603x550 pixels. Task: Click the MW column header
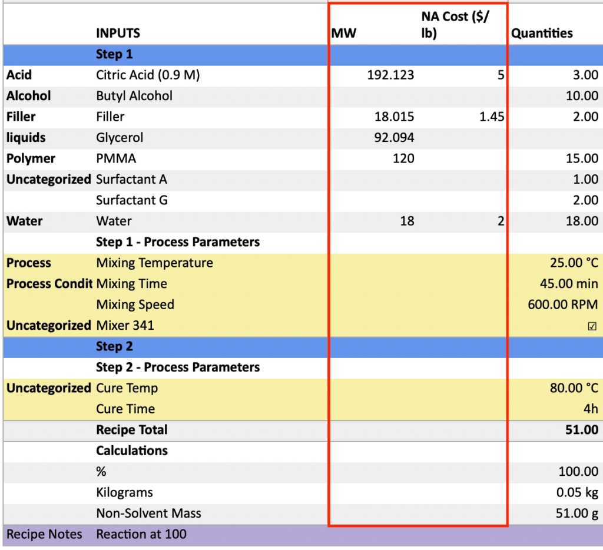click(344, 34)
